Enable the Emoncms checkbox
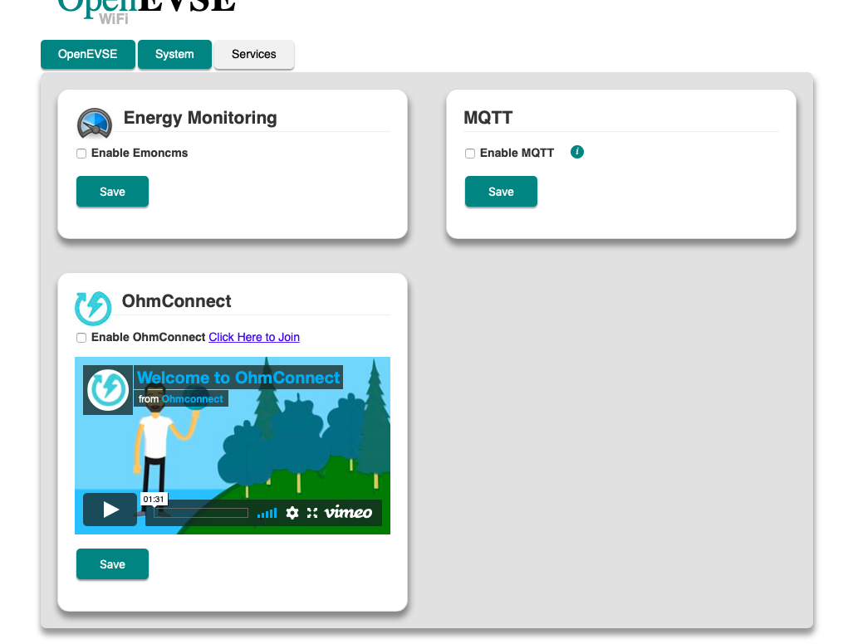Viewport: 853px width, 644px height. 81,154
